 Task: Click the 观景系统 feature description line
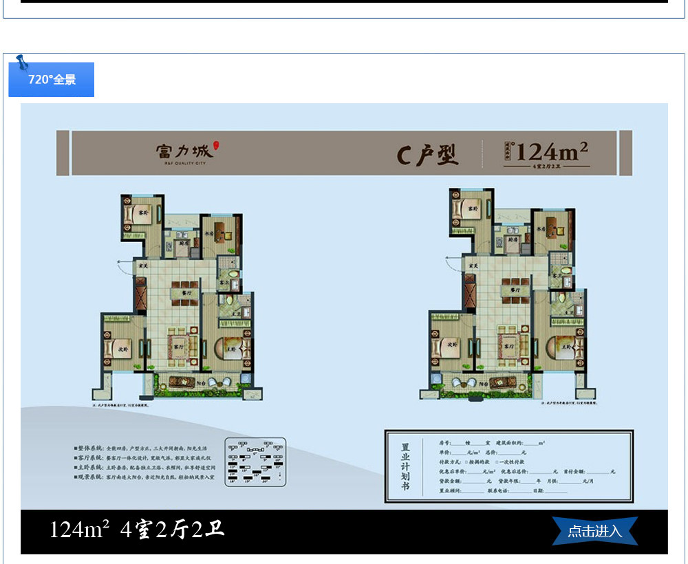[146, 476]
